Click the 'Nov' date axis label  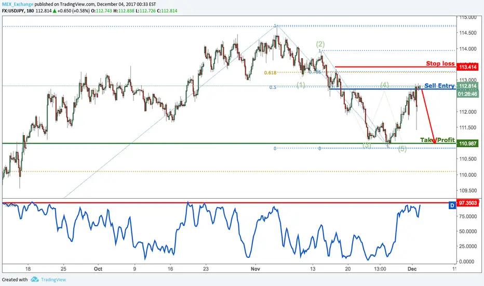point(256,269)
